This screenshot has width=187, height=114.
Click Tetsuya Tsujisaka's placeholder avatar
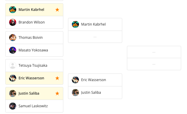[13, 66]
